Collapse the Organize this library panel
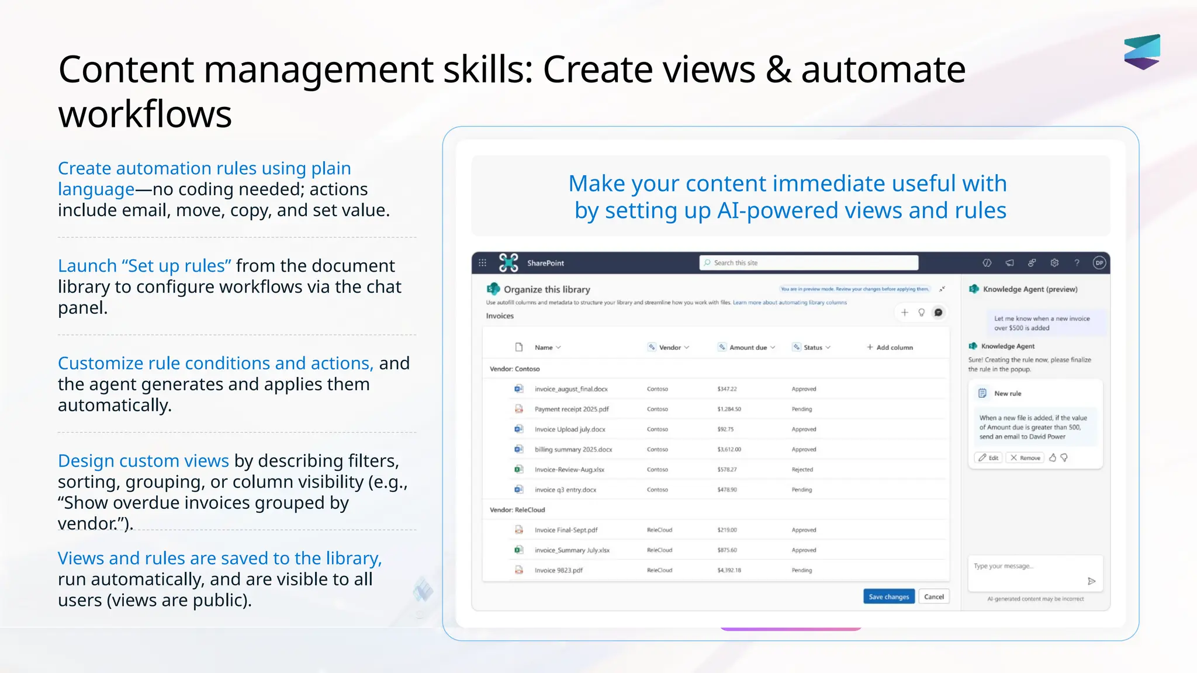 click(x=942, y=289)
